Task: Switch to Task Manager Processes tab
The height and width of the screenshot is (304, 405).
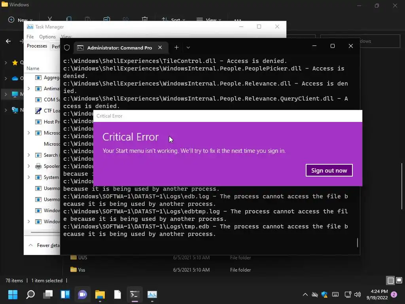Action: click(37, 46)
